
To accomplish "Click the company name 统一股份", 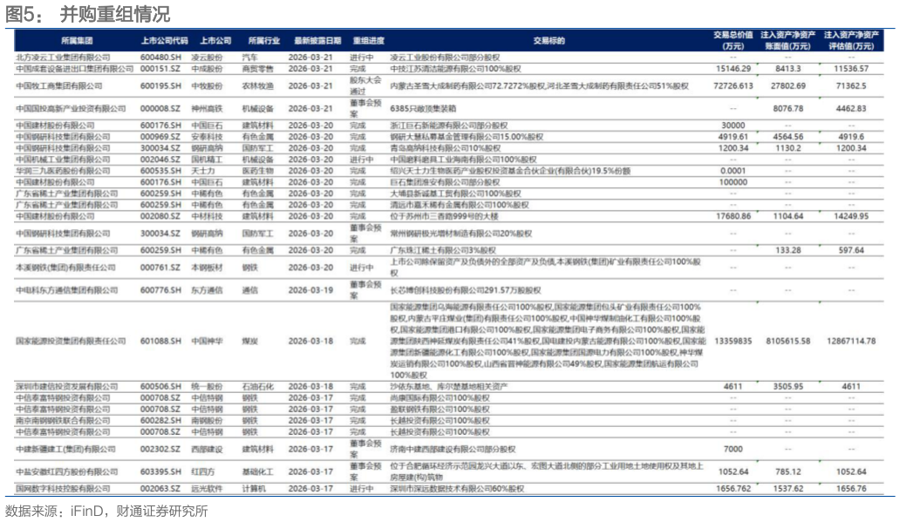I will click(208, 387).
